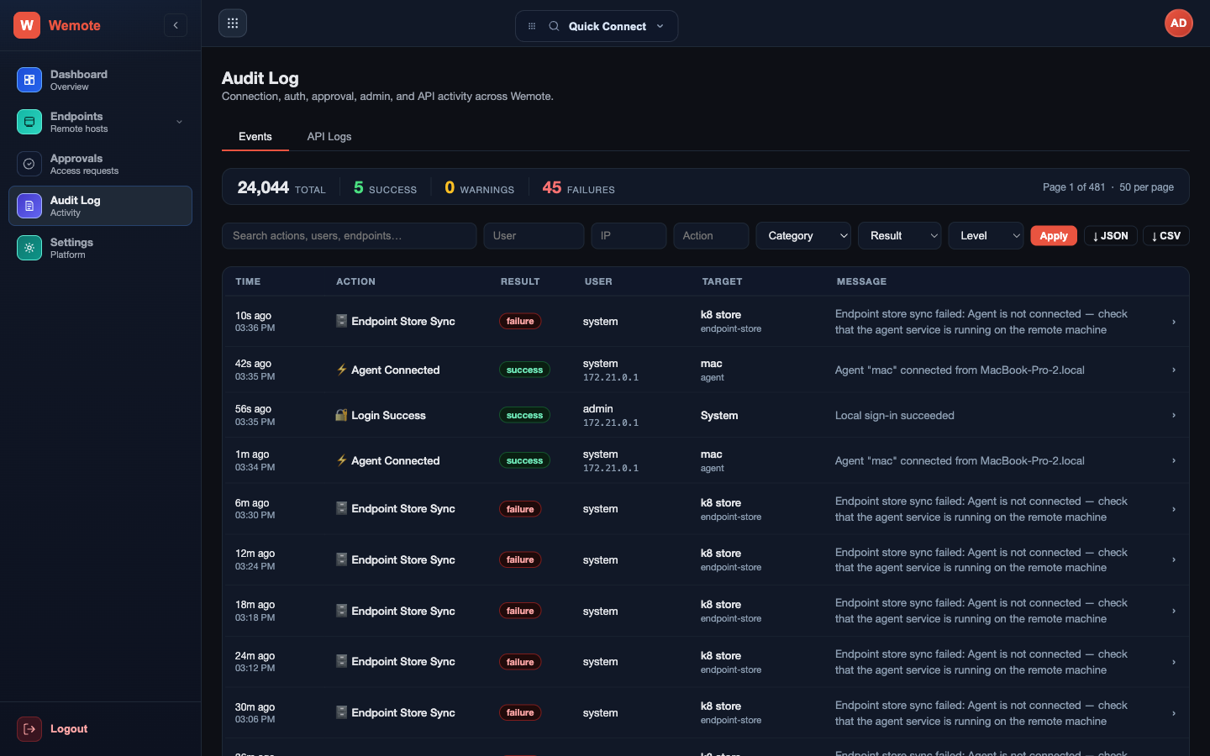Click the Audit Log document icon

[29, 206]
